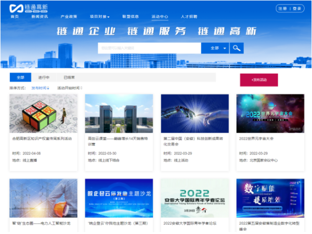This screenshot has width=312, height=234.
Task: Click the magnifier search button
Action: [x=237, y=48]
